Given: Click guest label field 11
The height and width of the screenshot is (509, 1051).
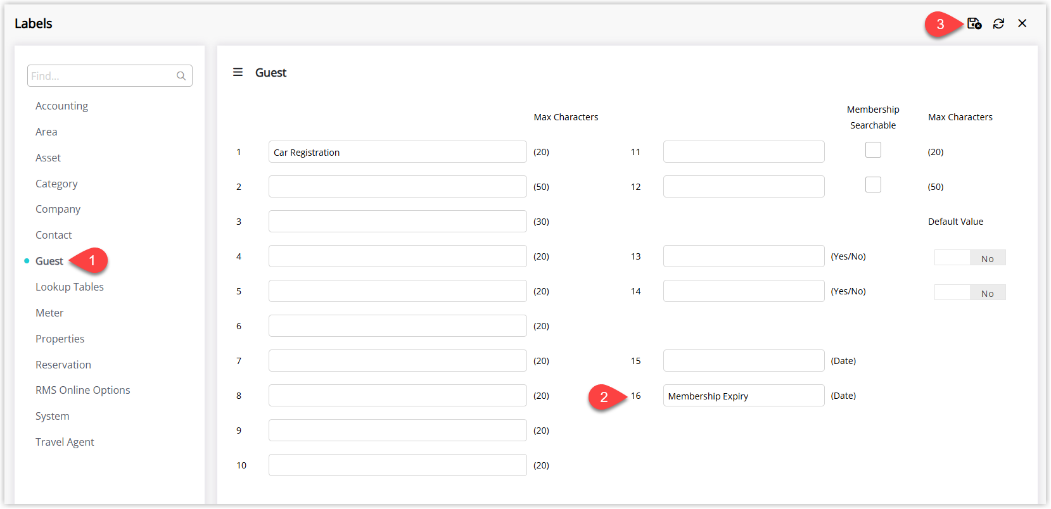Looking at the screenshot, I should click(744, 152).
